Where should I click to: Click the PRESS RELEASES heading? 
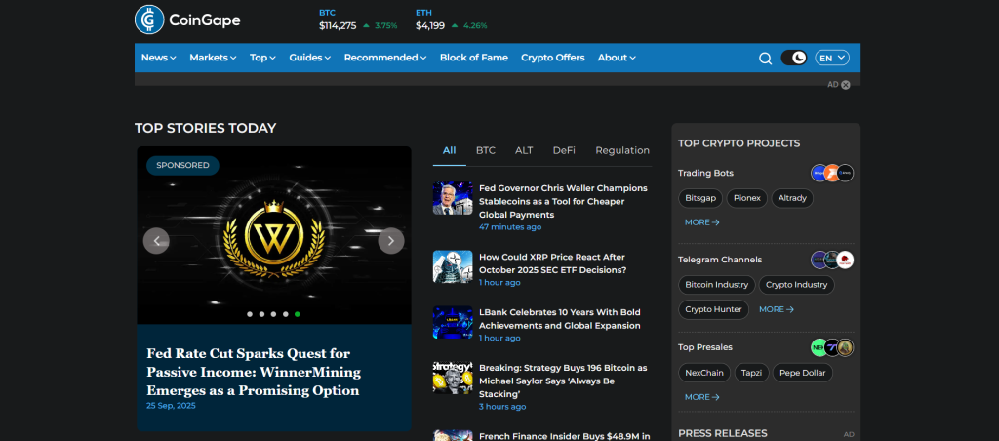tap(723, 433)
